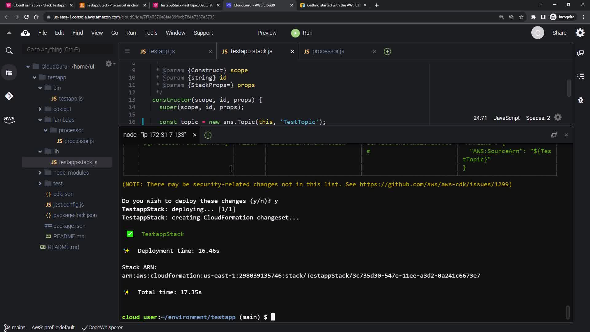Open the Tools menu

pos(151,33)
